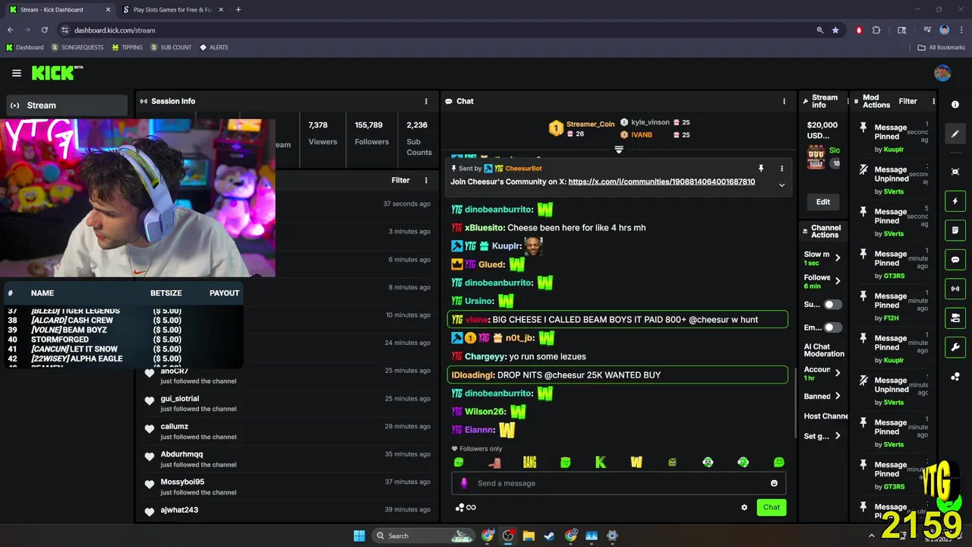Toggle the video camera preview panel icon

click(x=955, y=318)
